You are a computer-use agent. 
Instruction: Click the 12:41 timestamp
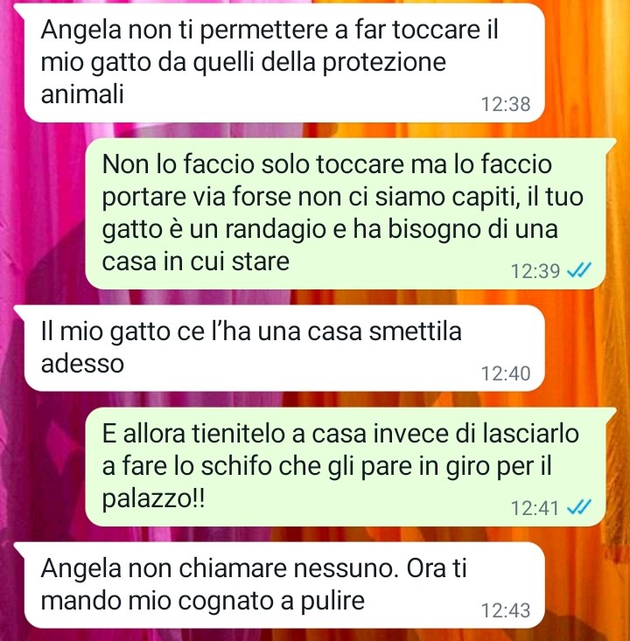(535, 508)
